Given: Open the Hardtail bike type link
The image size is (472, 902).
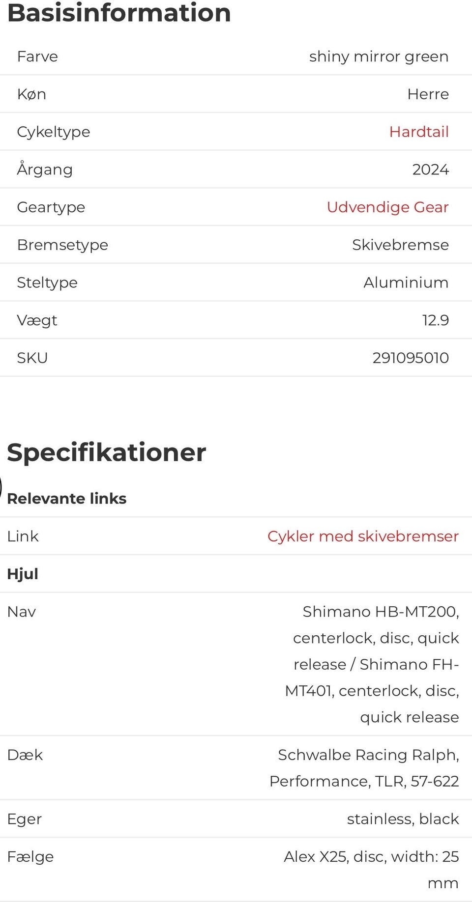Looking at the screenshot, I should [x=418, y=132].
